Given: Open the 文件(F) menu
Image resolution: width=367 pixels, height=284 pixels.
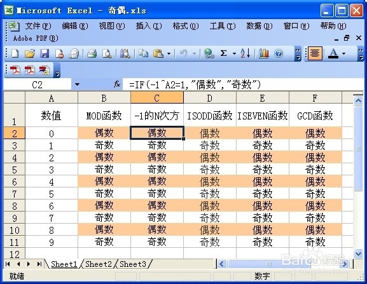Looking at the screenshot, I should click(x=38, y=26).
